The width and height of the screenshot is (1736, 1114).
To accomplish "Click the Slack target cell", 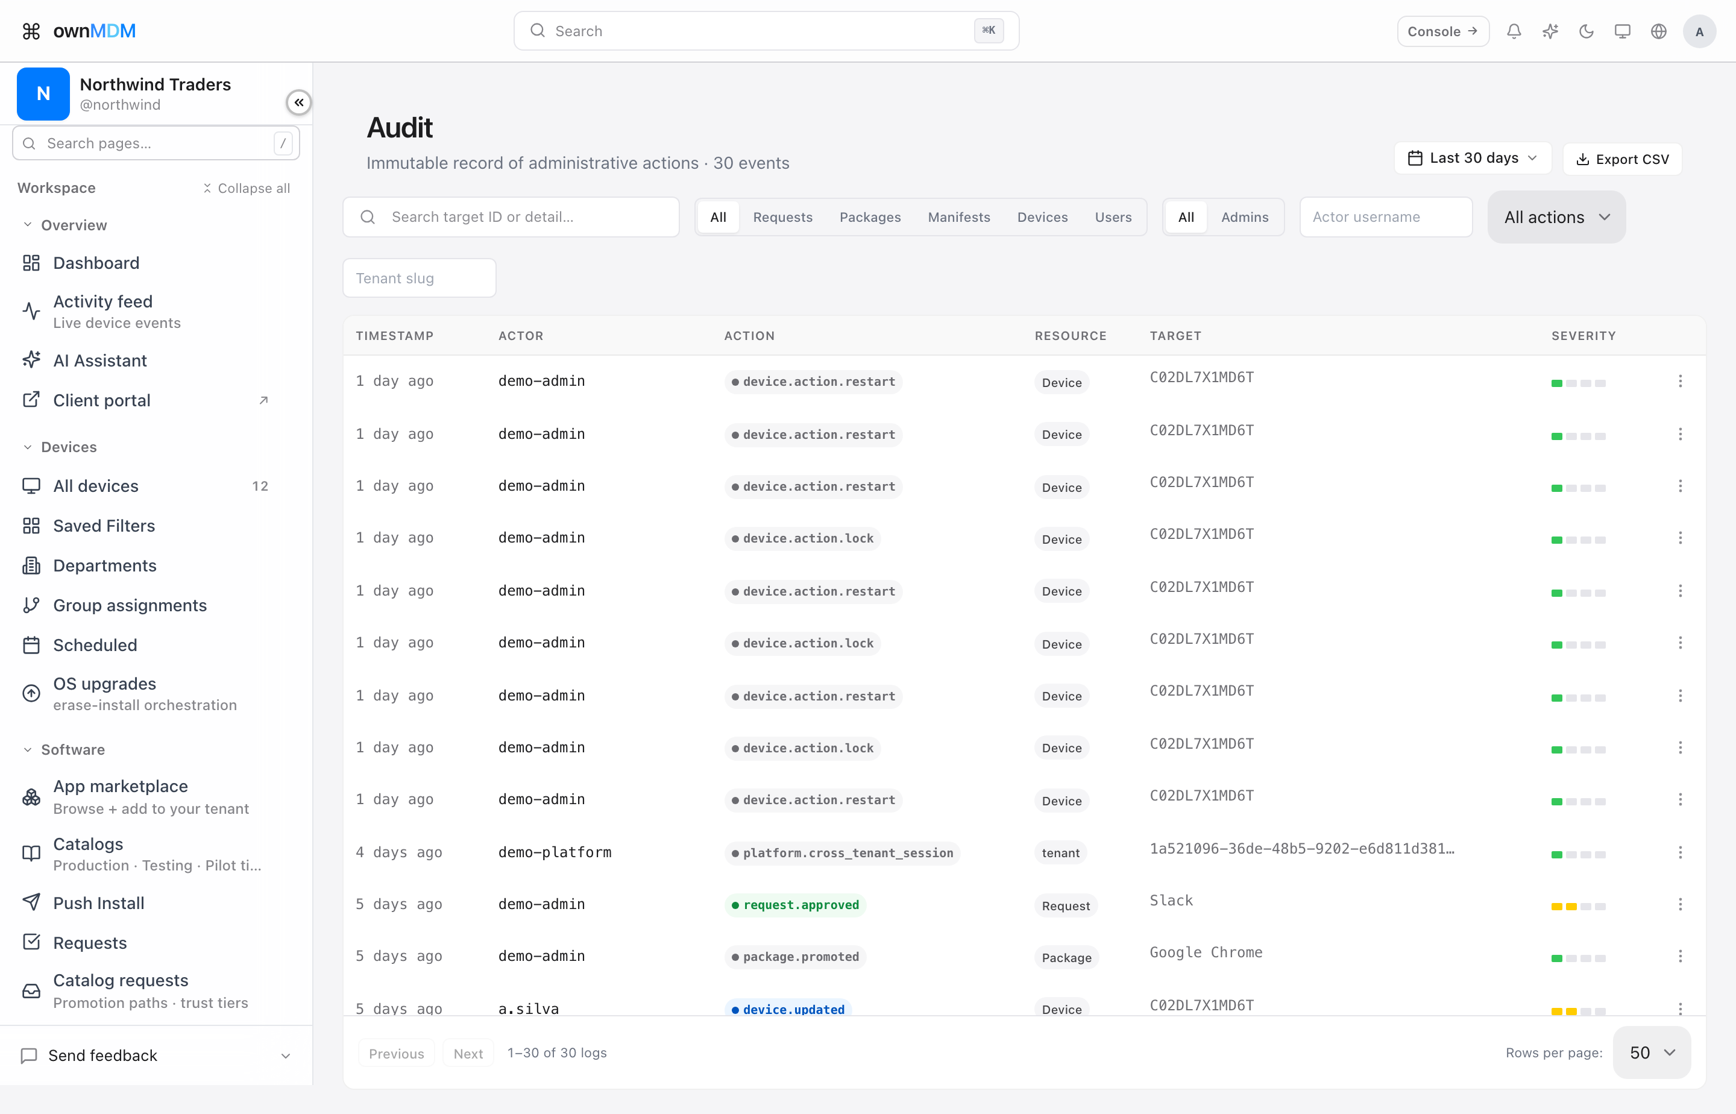I will (1171, 901).
